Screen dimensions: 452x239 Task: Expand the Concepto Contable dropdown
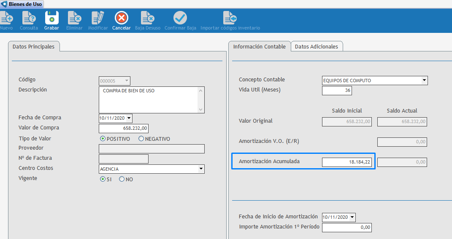tap(424, 81)
